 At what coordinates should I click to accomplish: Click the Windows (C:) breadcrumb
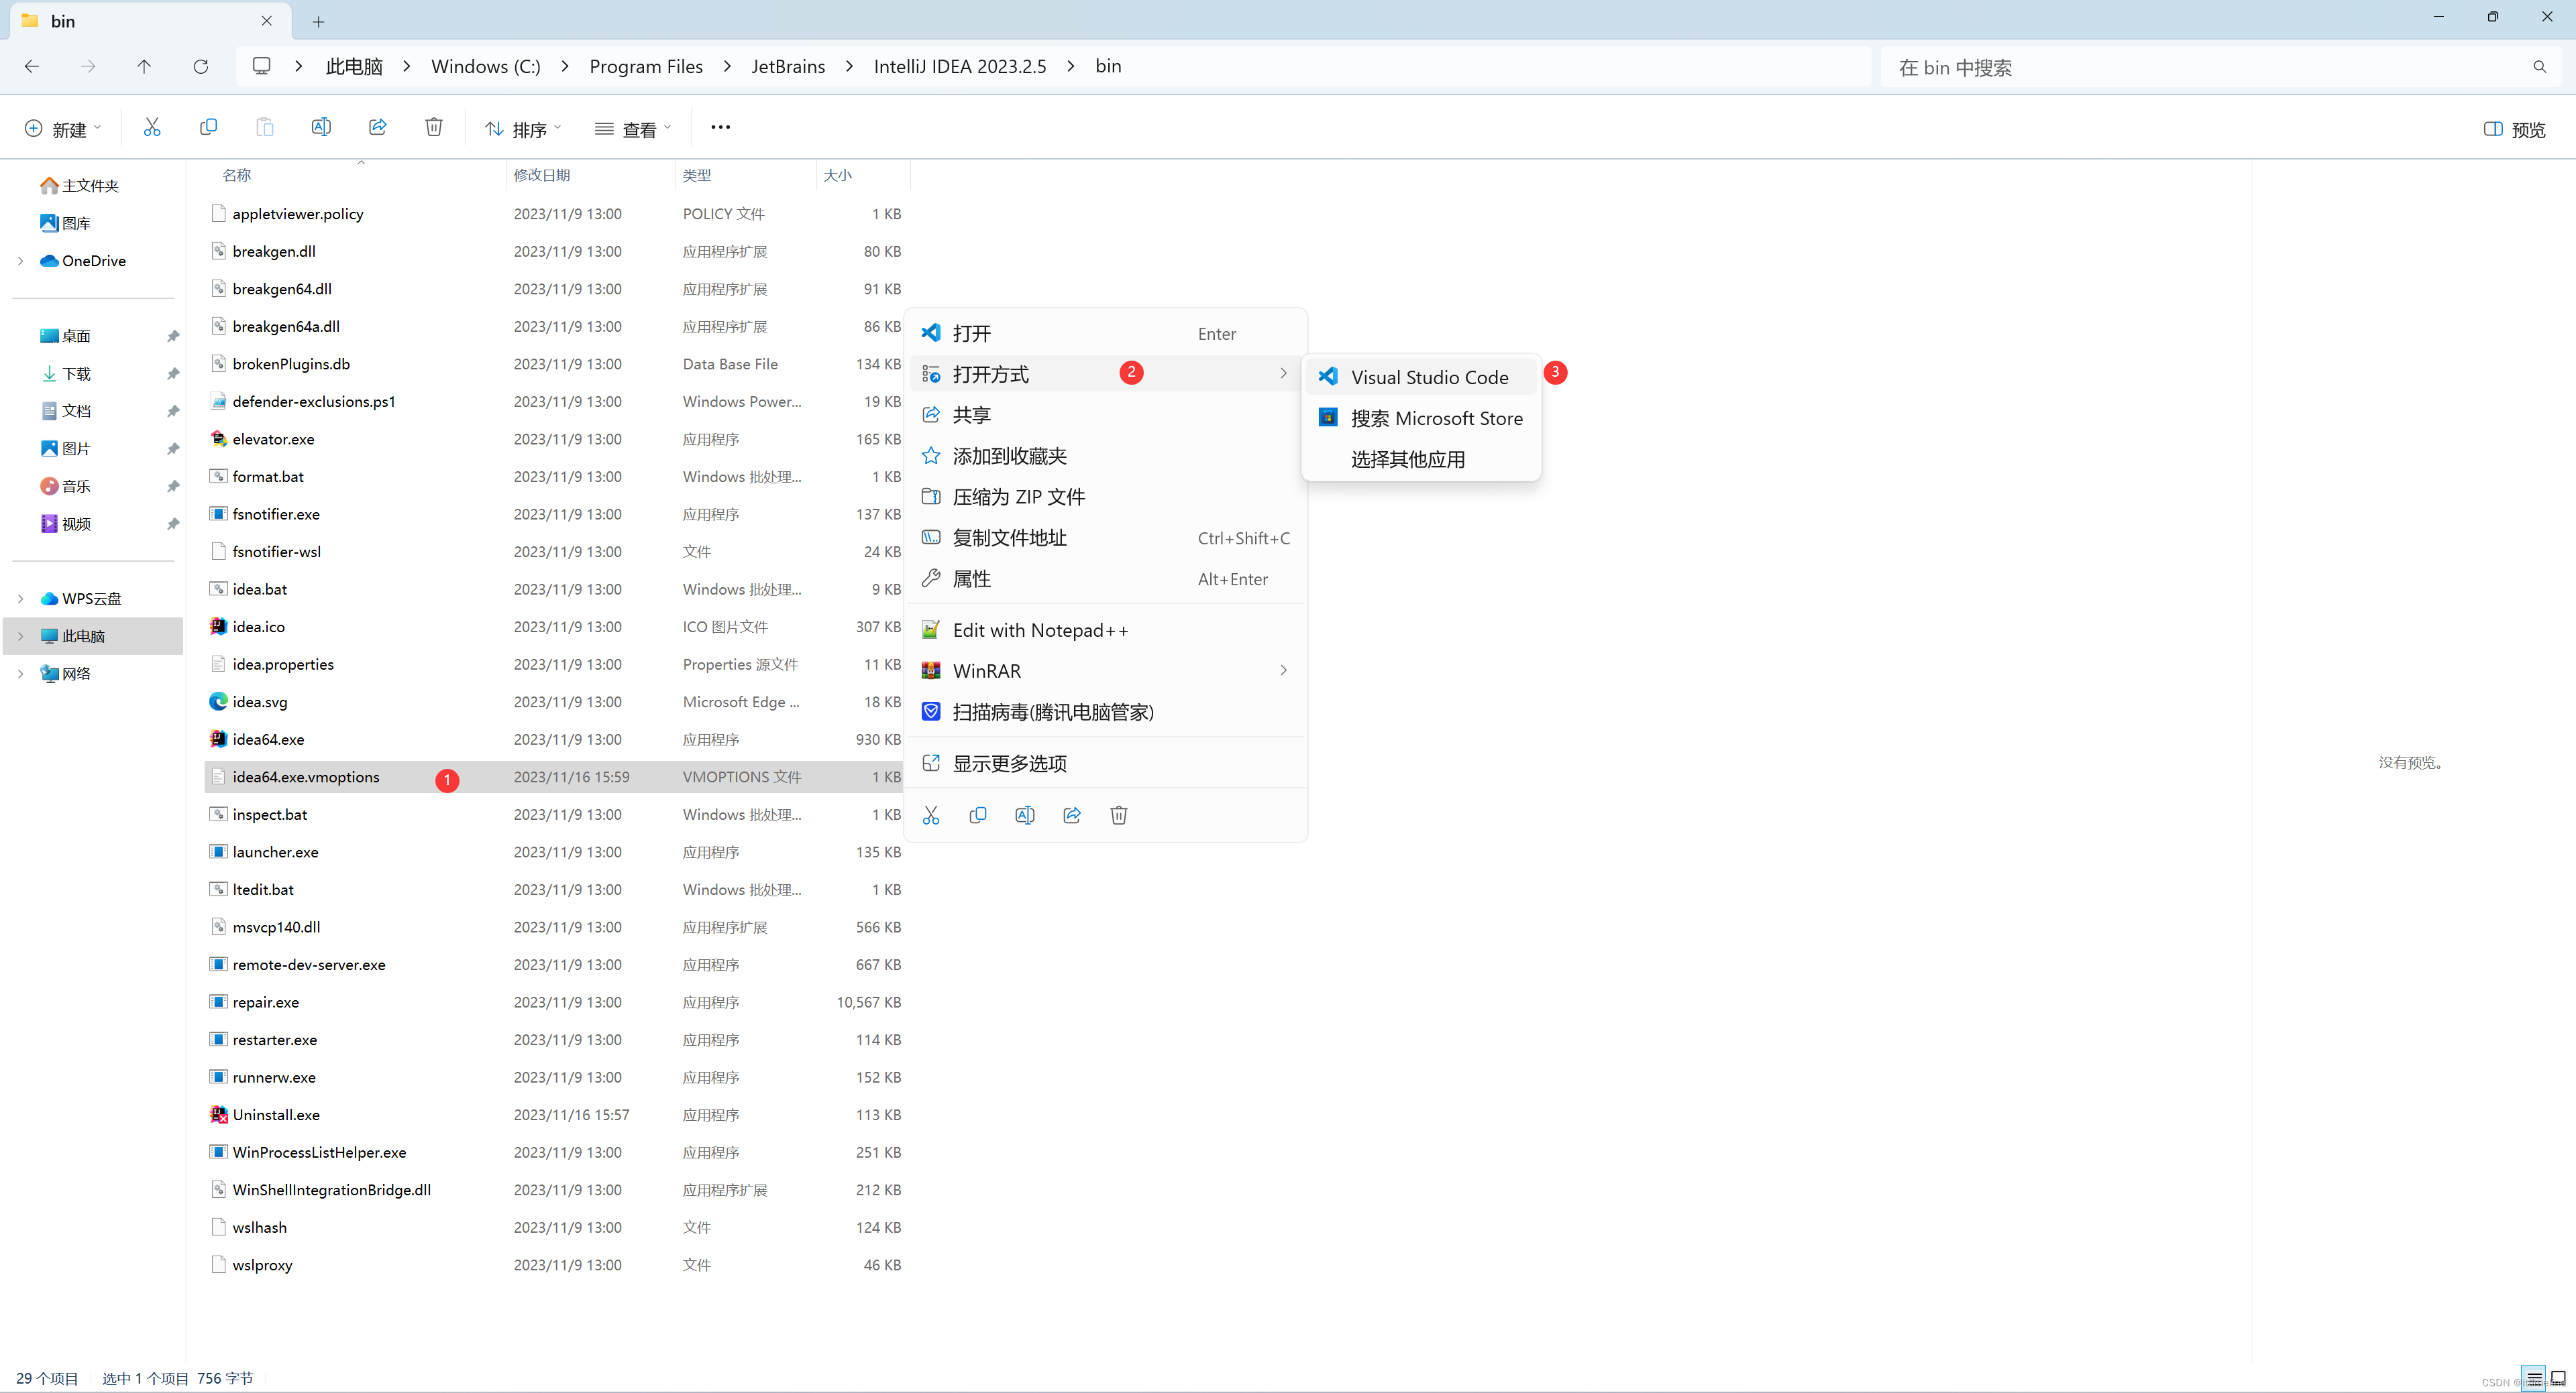click(x=486, y=66)
